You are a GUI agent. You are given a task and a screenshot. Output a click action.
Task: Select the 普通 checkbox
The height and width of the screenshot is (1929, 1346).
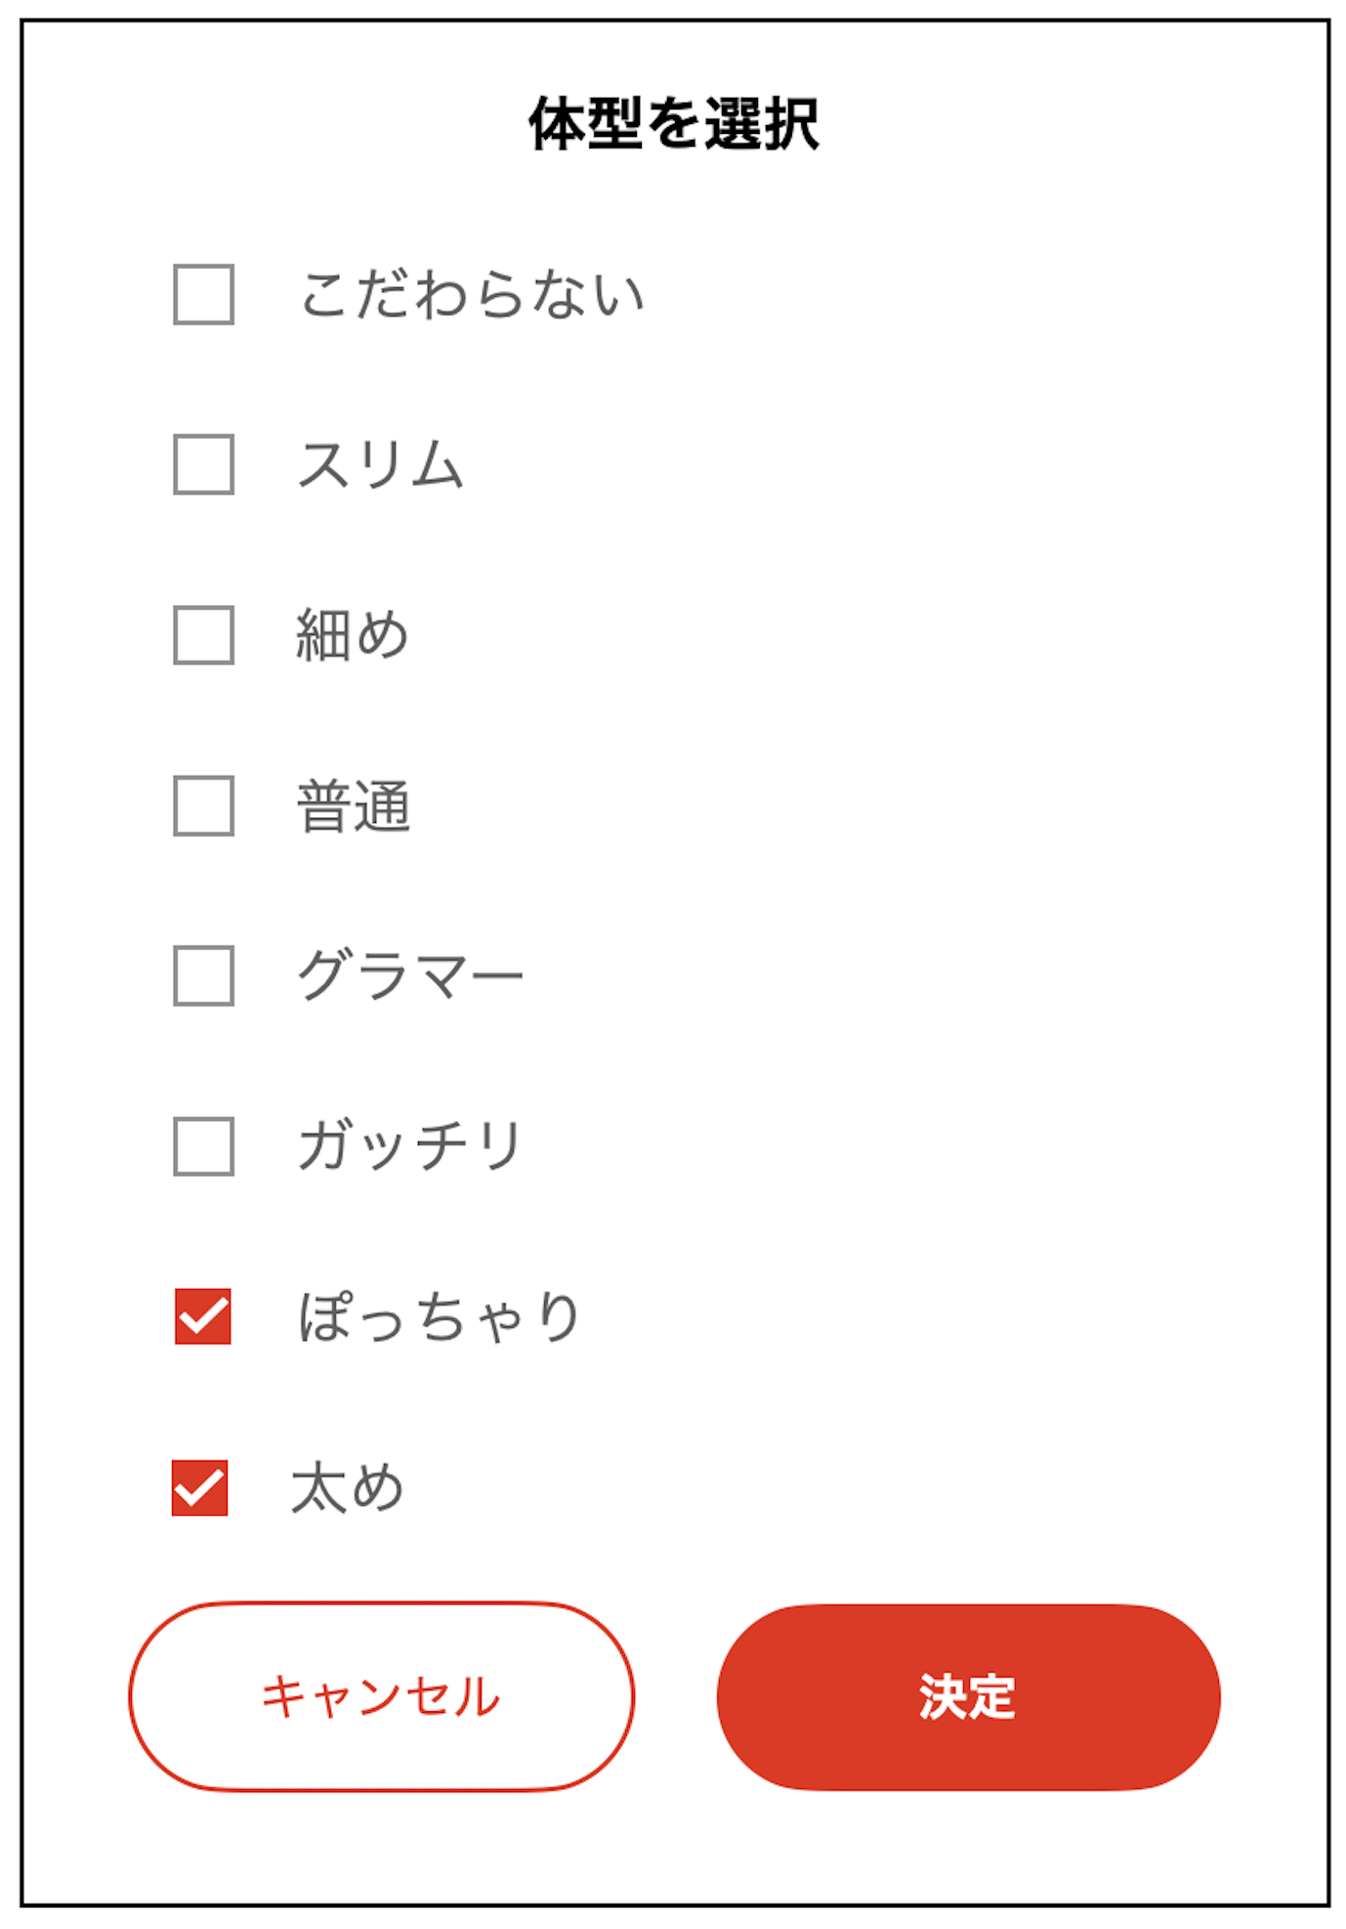coord(203,806)
